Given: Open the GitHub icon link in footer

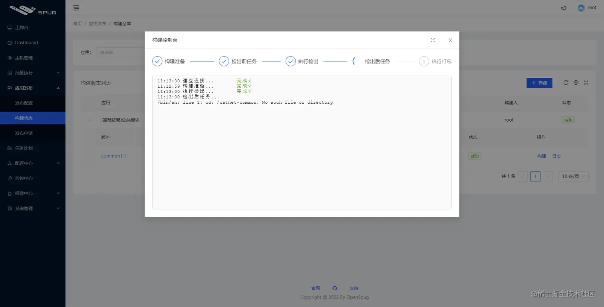Looking at the screenshot, I should pyautogui.click(x=335, y=288).
